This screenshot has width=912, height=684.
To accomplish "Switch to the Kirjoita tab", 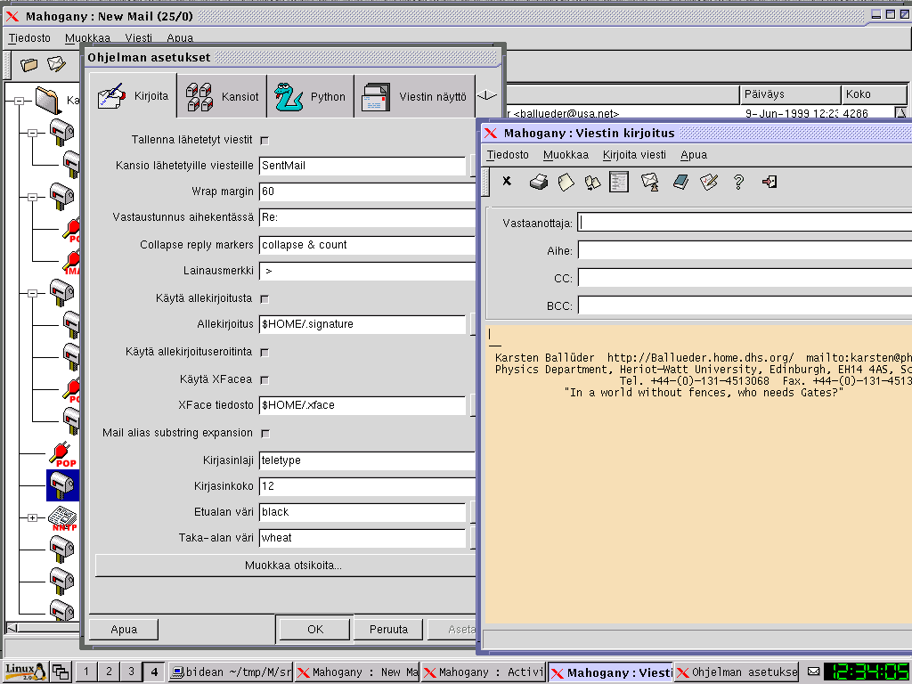I will 134,96.
